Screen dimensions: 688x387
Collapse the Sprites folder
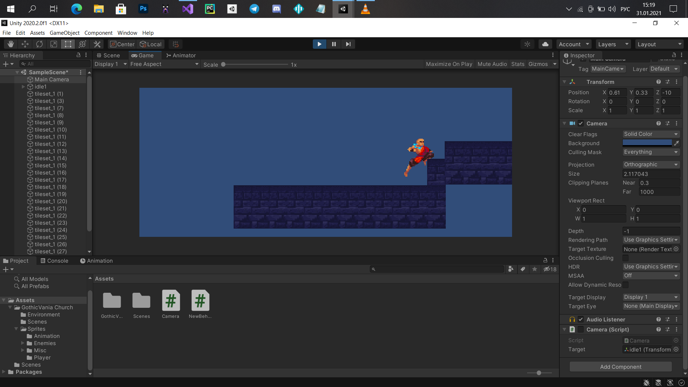16,329
